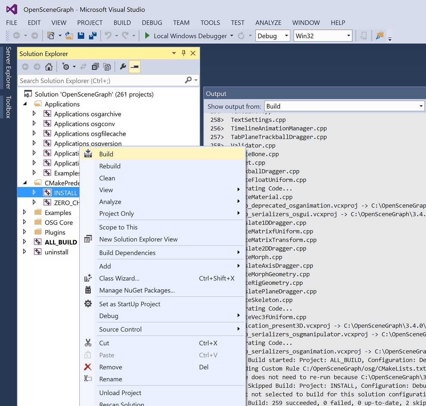Open debugger target dropdown arrow
Viewport: 426px width, 406px height.
coord(232,36)
